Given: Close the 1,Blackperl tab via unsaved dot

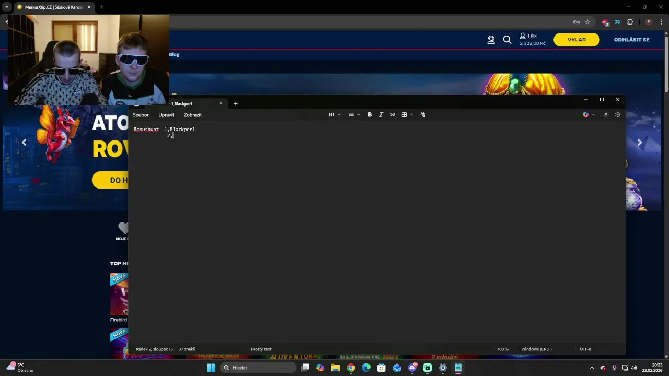Looking at the screenshot, I should 221,103.
